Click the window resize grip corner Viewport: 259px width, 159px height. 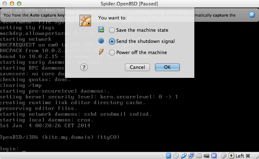257,157
